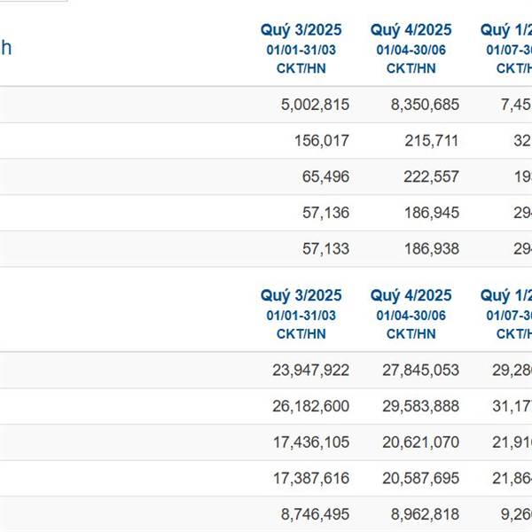
Task: Select the cell showing 23,947,922
Action: pyautogui.click(x=310, y=370)
